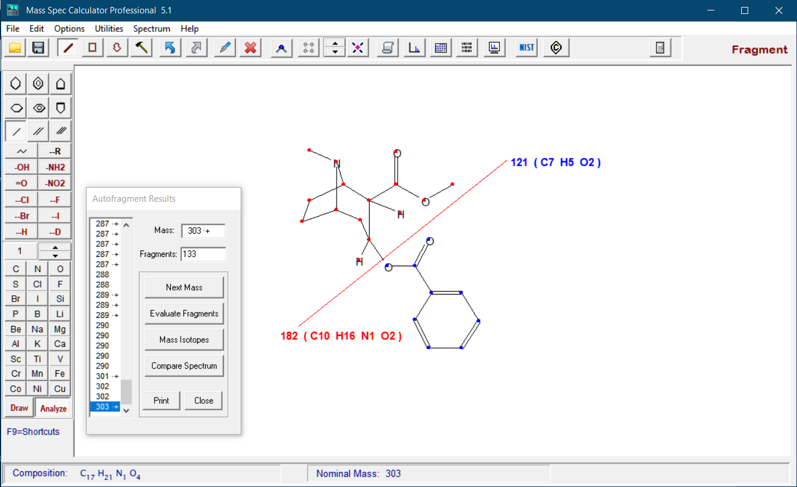Viewport: 797px width, 487px height.
Task: Print the autofragment results
Action: coord(162,400)
